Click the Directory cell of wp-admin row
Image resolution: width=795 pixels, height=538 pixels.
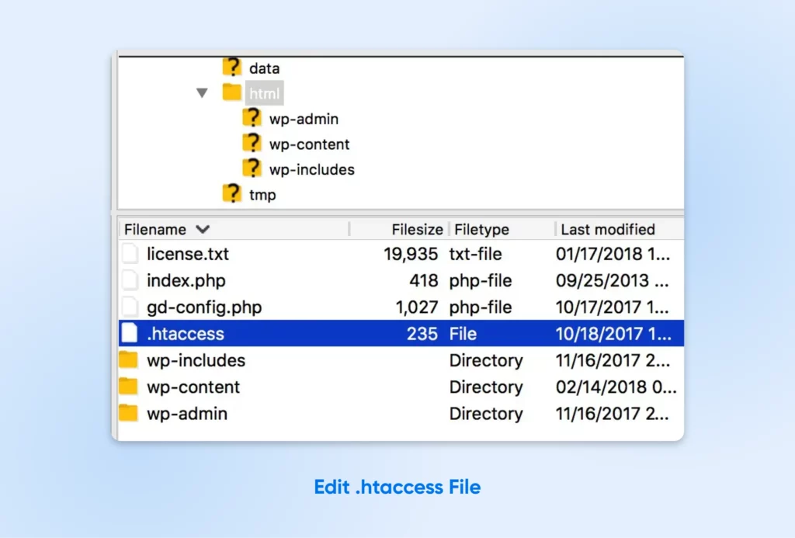coord(486,414)
